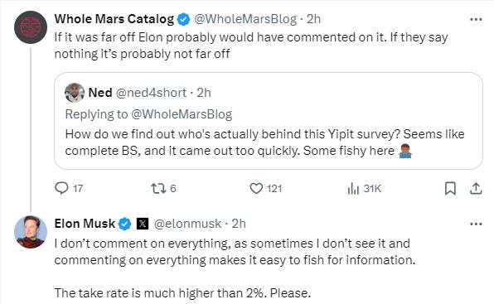This screenshot has height=304, width=494.
Task: Open the quoted tweet about Yipit survey
Action: point(268,121)
